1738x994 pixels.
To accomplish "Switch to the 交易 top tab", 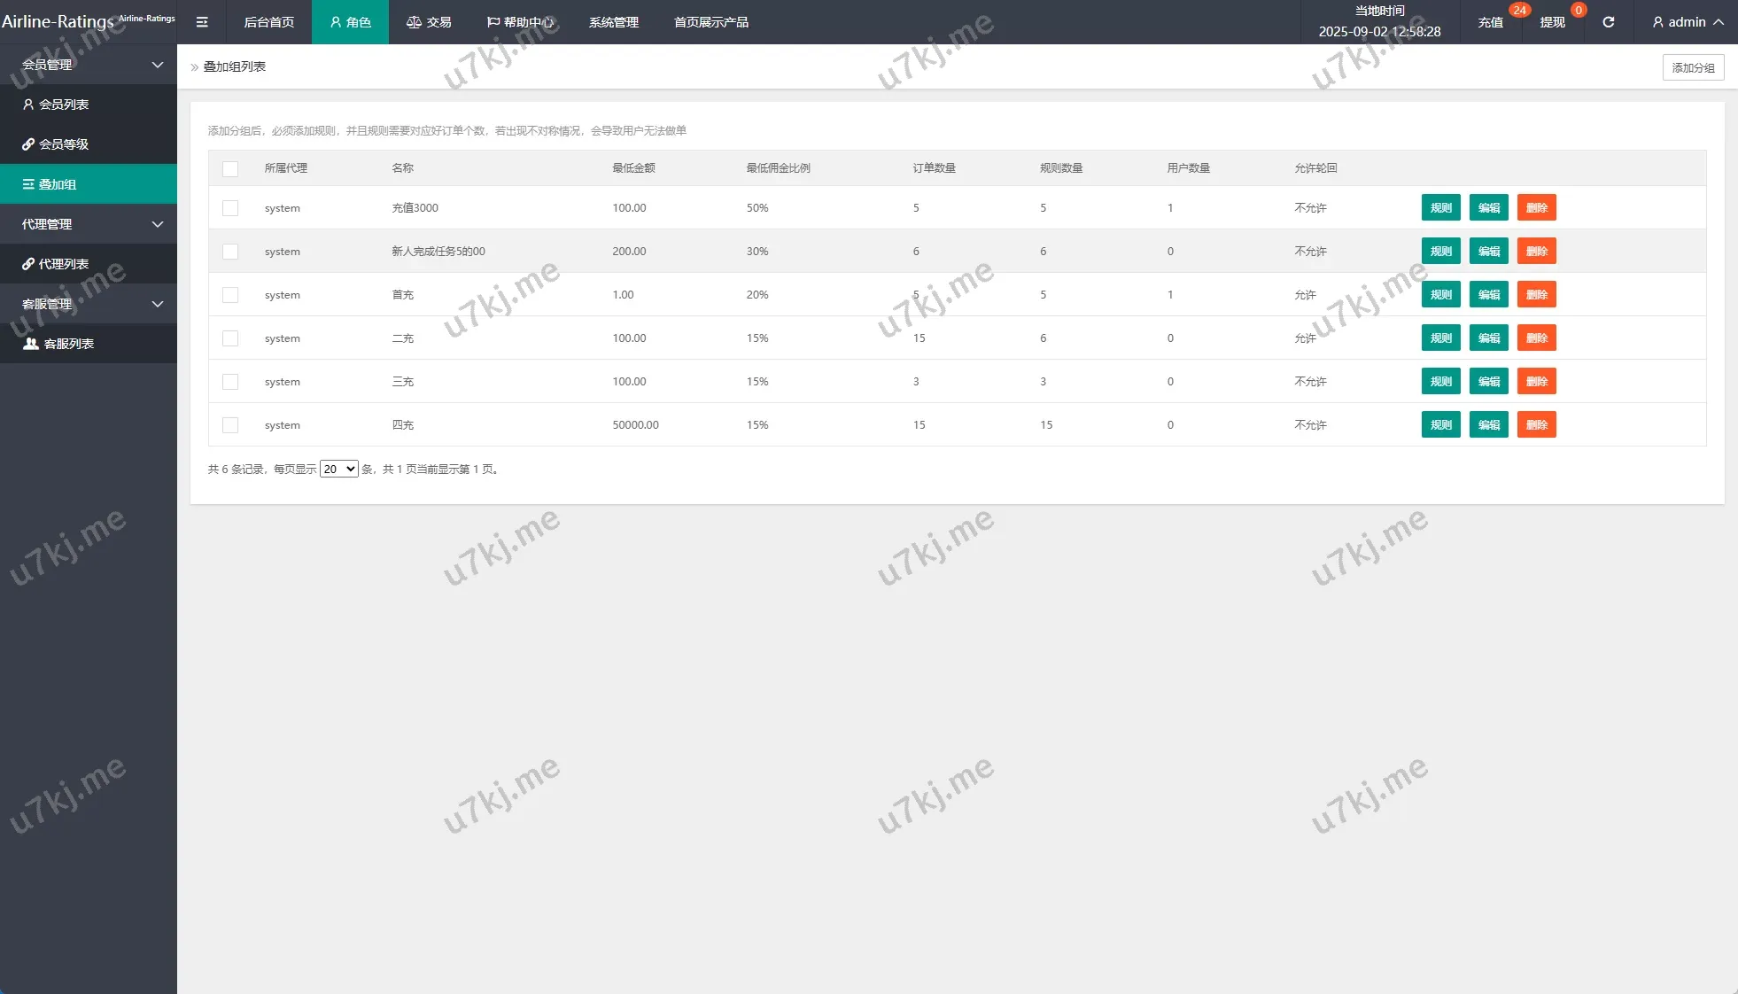I will tap(429, 22).
